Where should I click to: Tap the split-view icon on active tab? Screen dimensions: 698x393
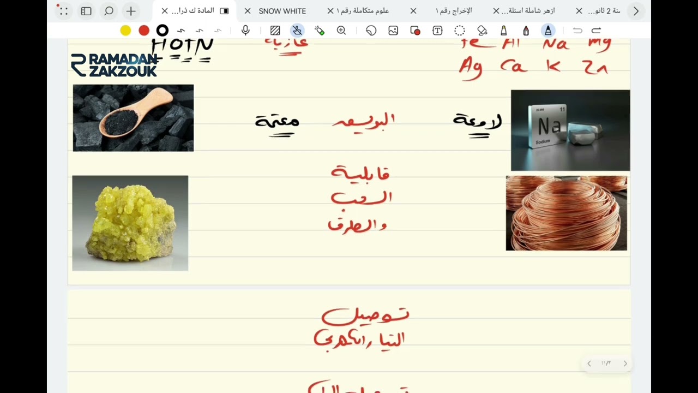click(224, 11)
